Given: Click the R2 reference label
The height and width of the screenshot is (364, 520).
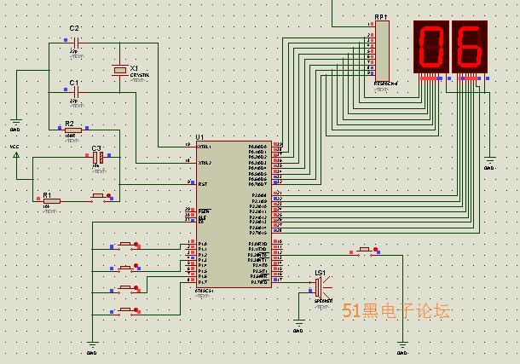Looking at the screenshot, I should (69, 124).
